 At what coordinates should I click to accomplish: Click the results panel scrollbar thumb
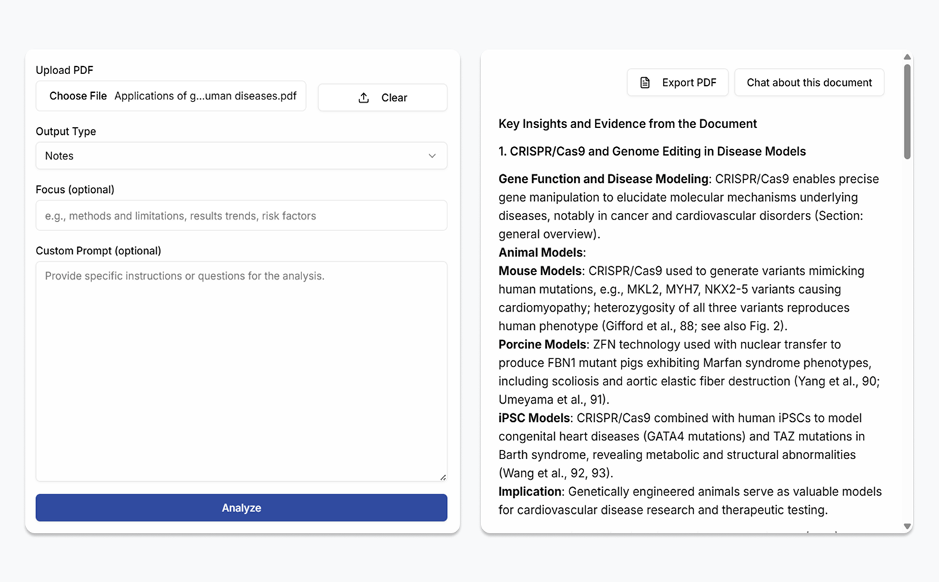907,111
